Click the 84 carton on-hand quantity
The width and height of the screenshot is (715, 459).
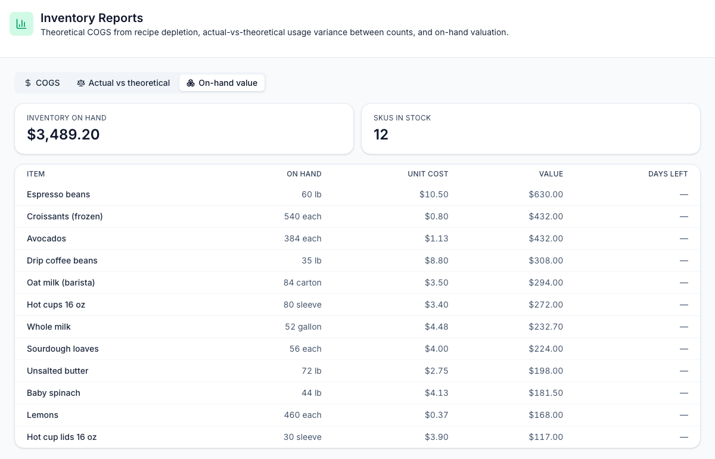click(303, 283)
